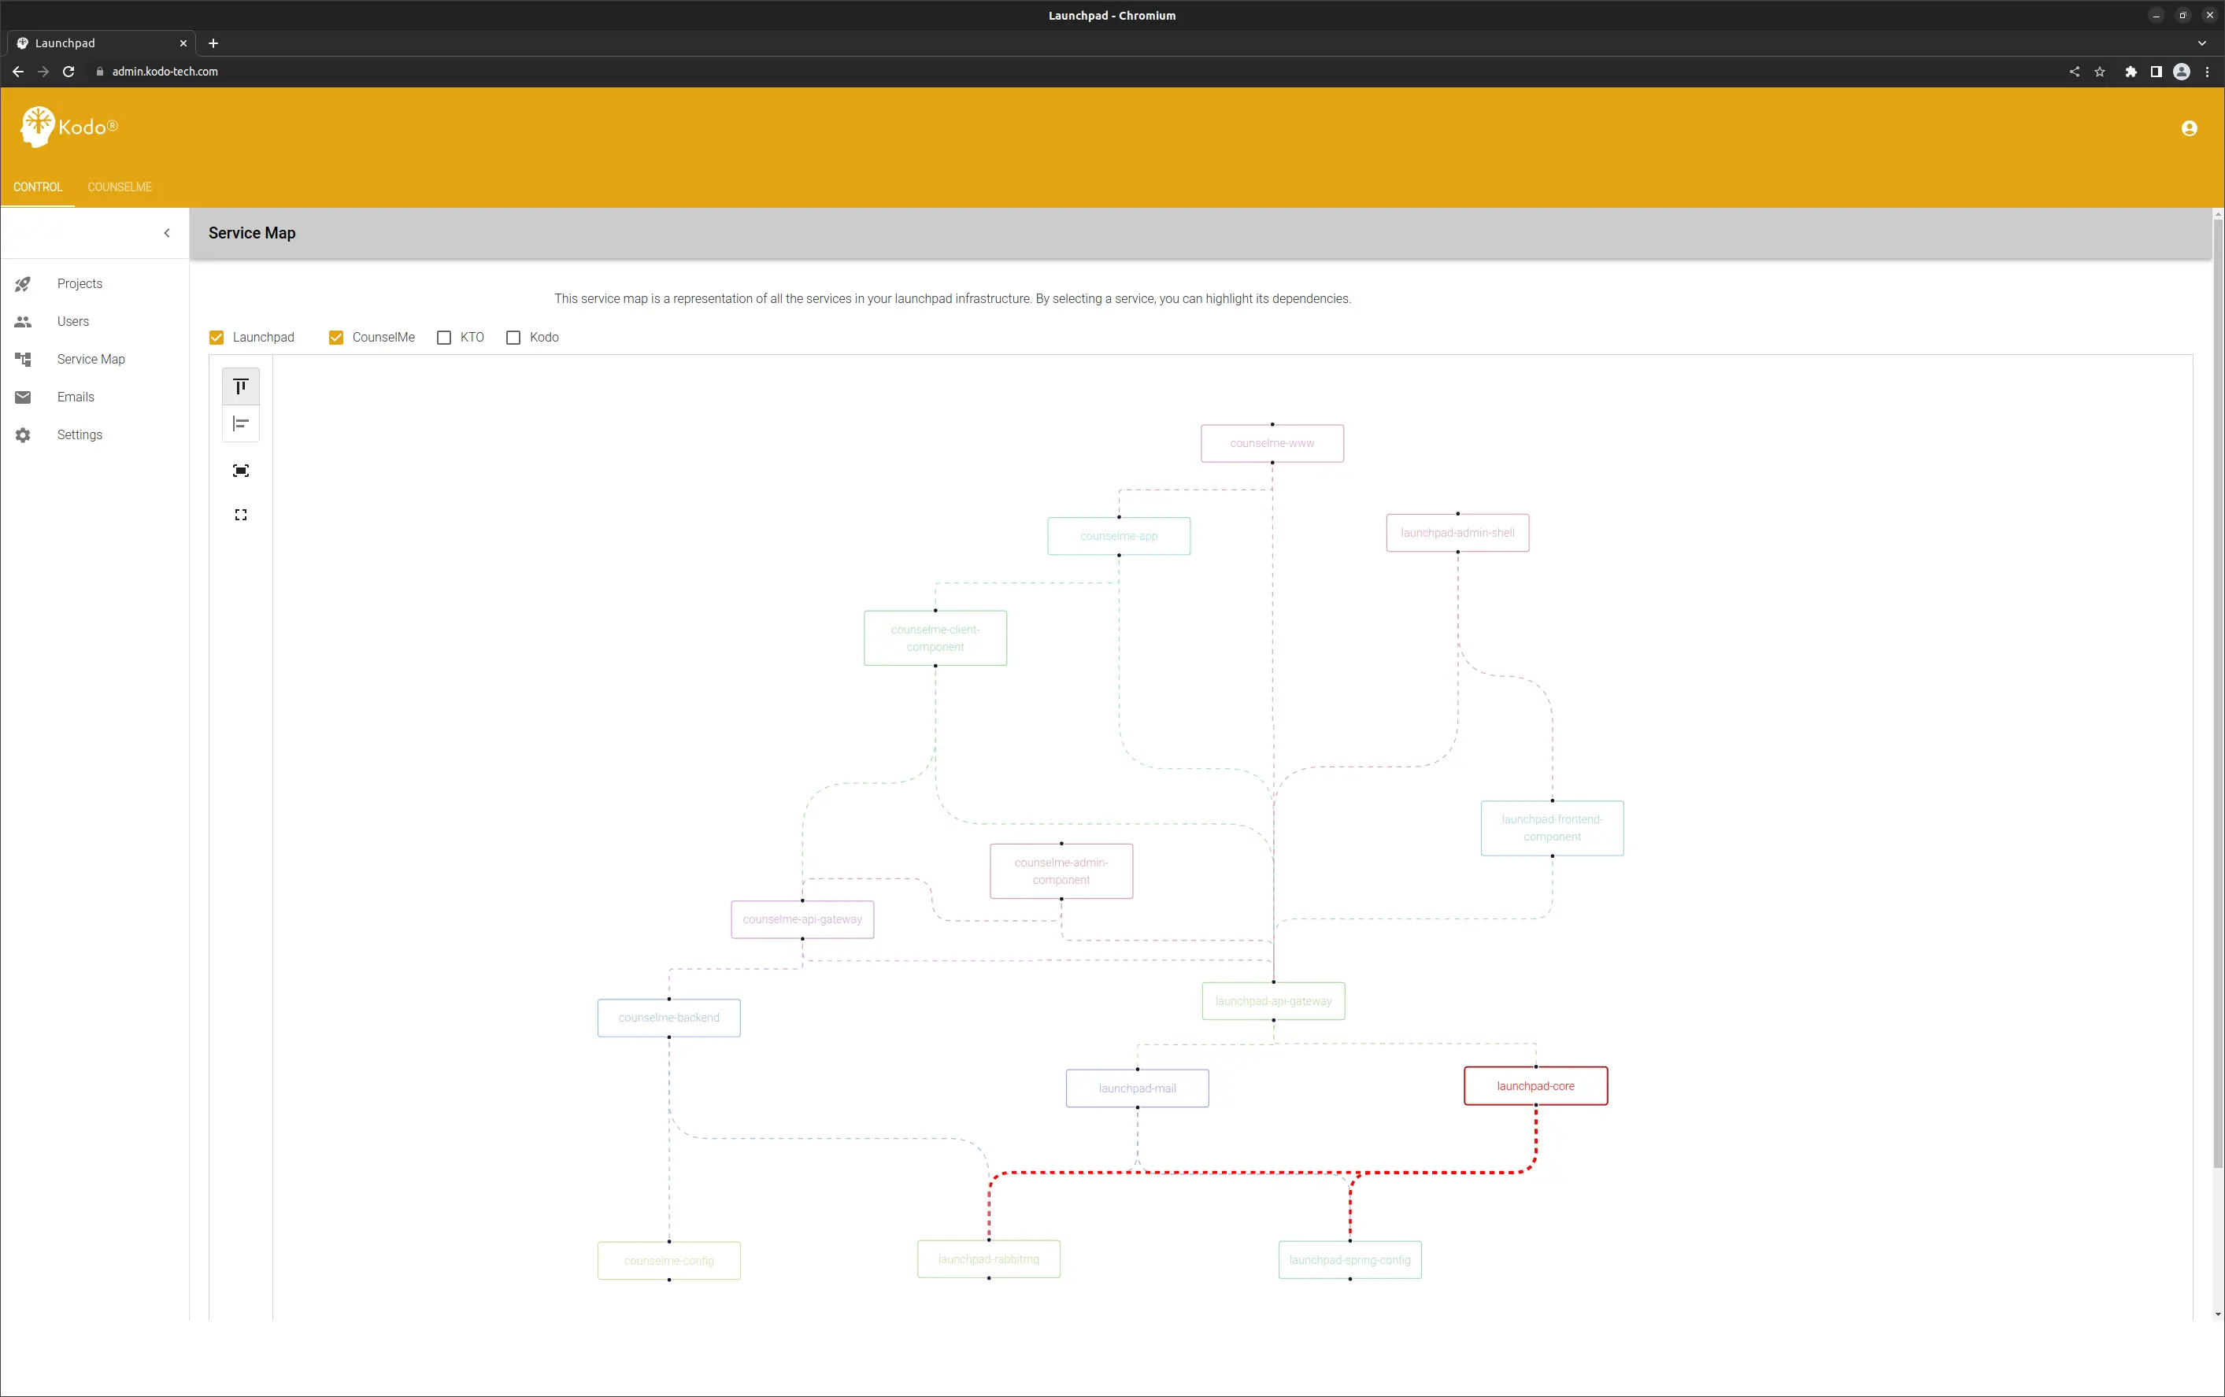This screenshot has width=2225, height=1397.
Task: Collapse the left sidebar with the chevron
Action: pyautogui.click(x=167, y=233)
